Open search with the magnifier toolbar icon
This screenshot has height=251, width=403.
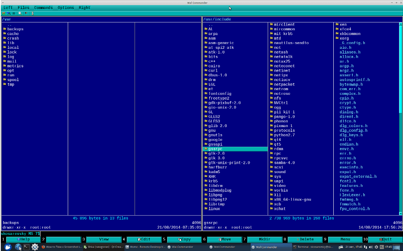pyautogui.click(x=20, y=13)
